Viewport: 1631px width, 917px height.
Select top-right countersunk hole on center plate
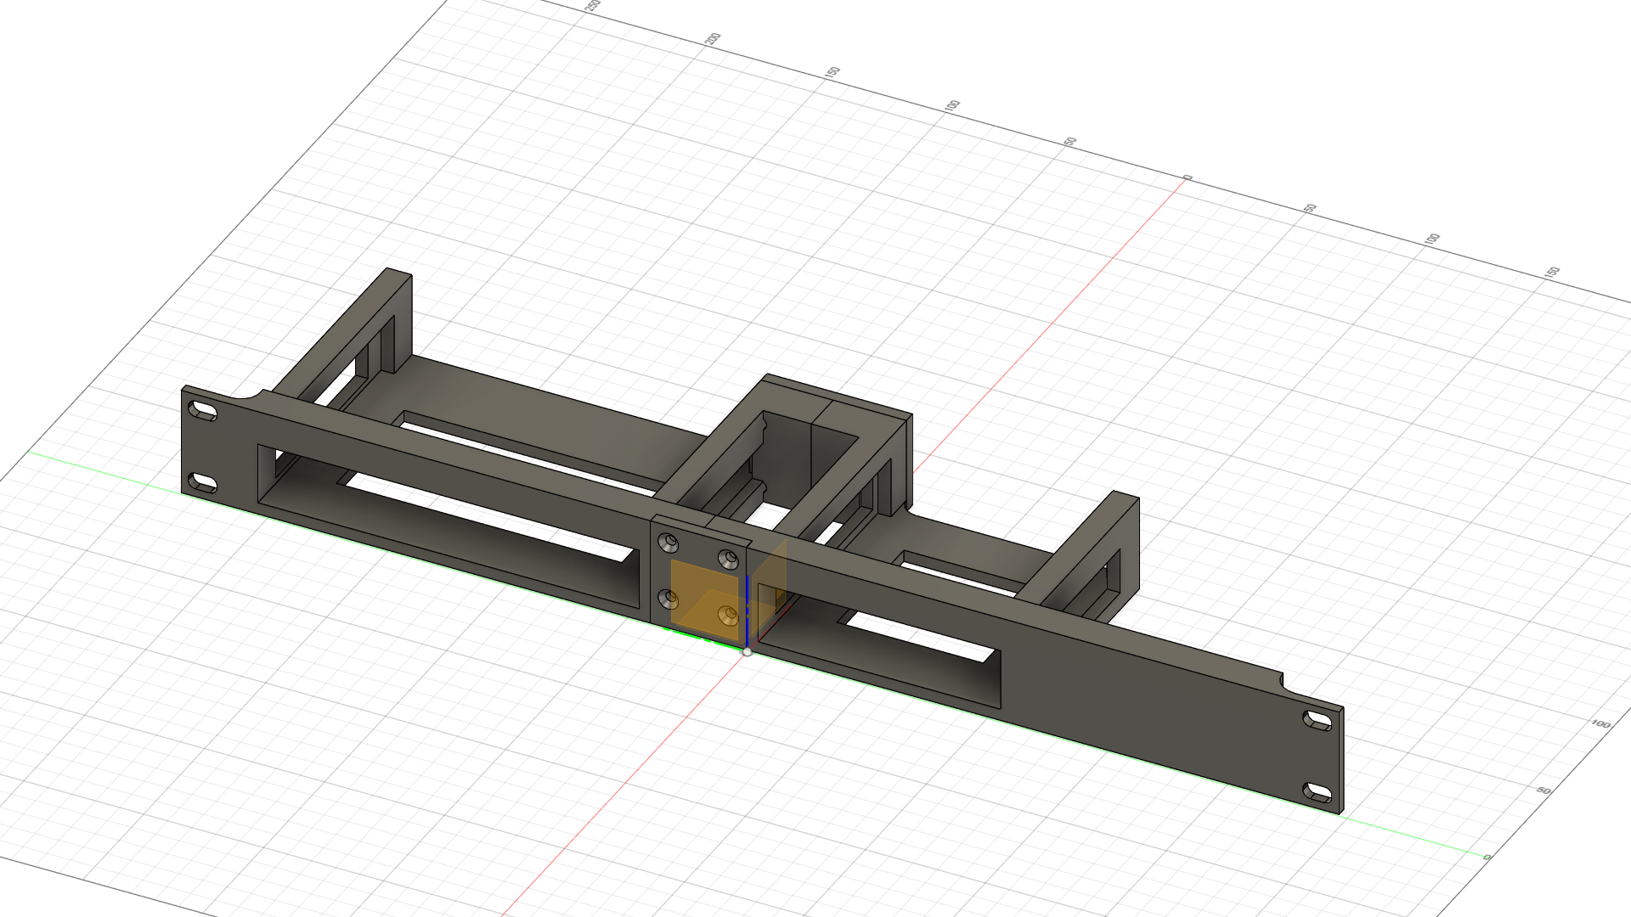tap(728, 559)
